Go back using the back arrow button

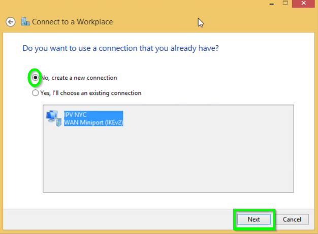[10, 22]
